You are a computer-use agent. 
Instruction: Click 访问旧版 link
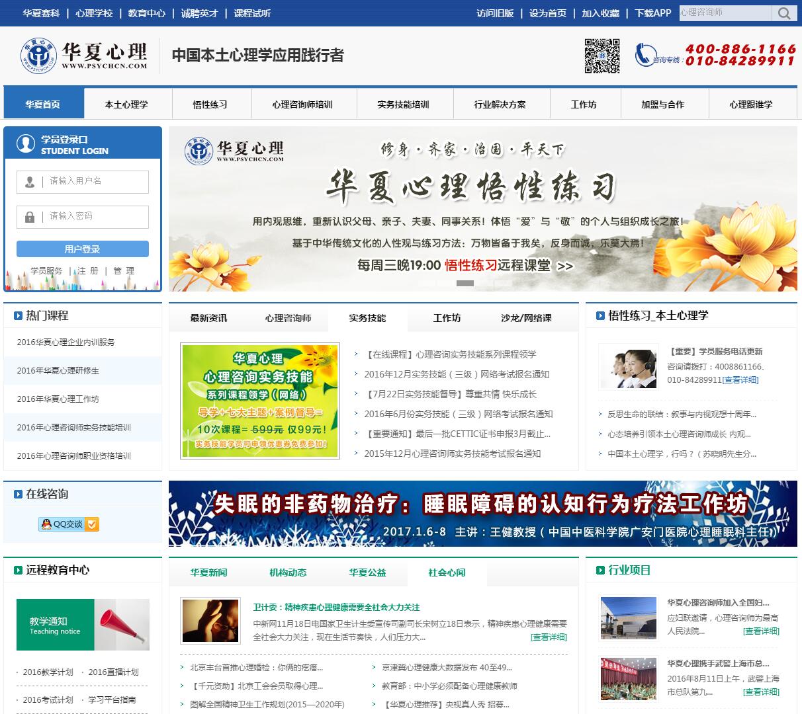click(x=495, y=13)
